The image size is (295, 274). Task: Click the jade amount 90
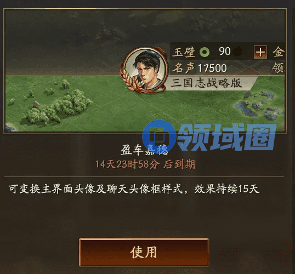click(225, 52)
